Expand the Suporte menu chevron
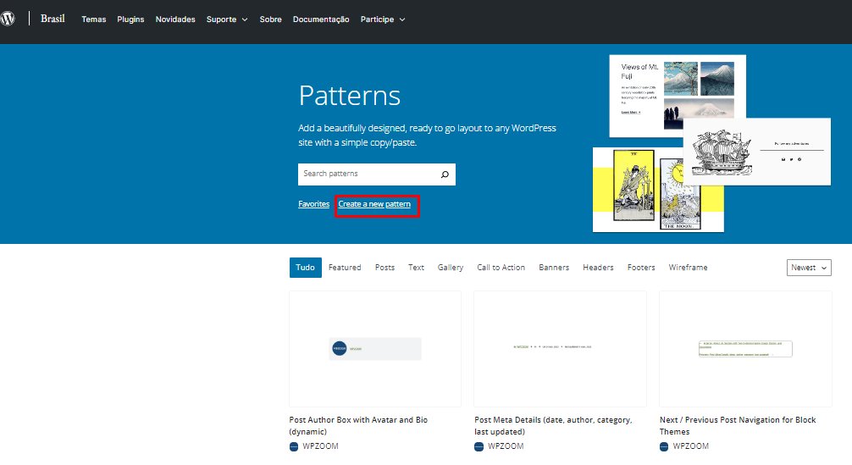The image size is (852, 465). (245, 19)
